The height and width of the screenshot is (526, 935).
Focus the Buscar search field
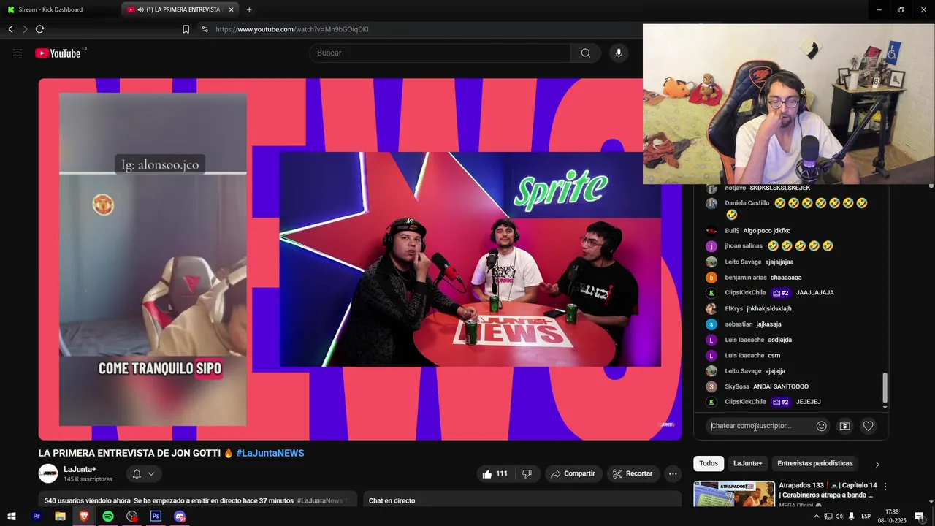pos(440,53)
